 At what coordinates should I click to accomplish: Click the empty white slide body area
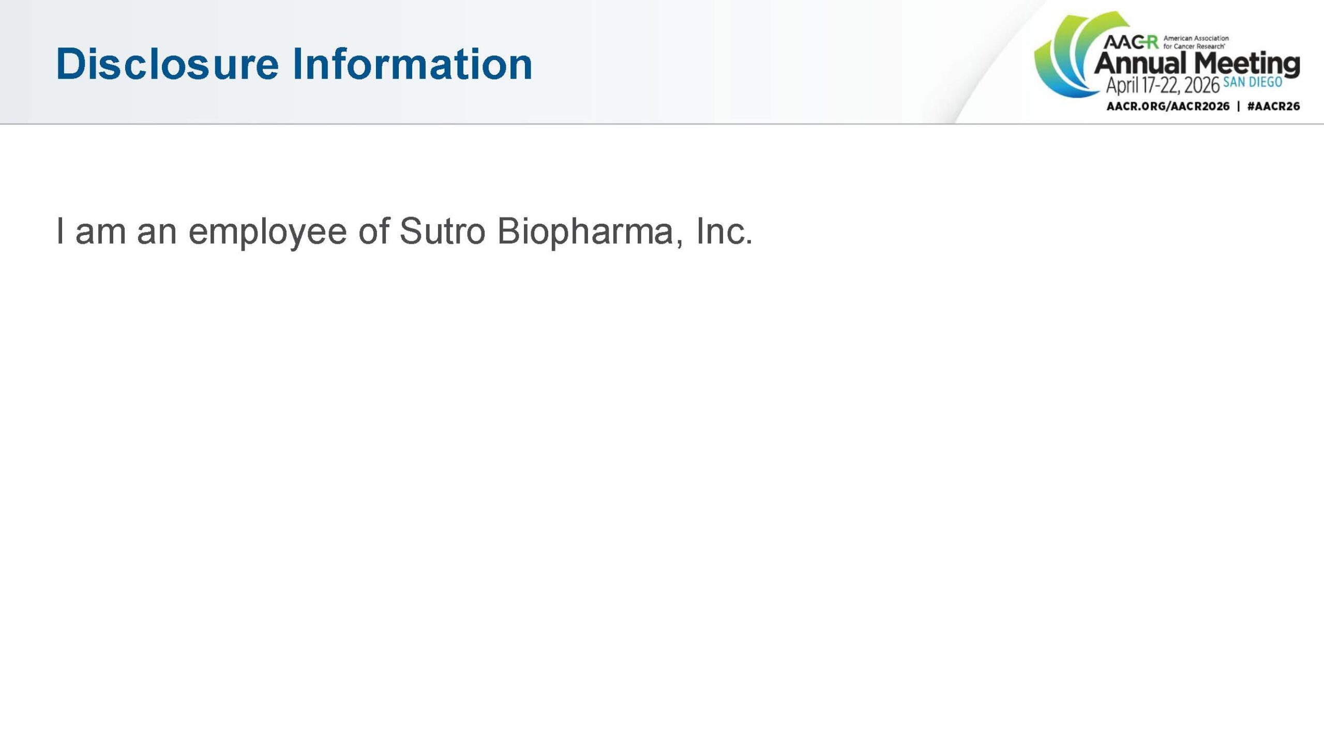[x=662, y=465]
